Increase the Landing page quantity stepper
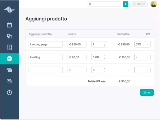Viewport: 161px width, 120px height. [x=104, y=43]
